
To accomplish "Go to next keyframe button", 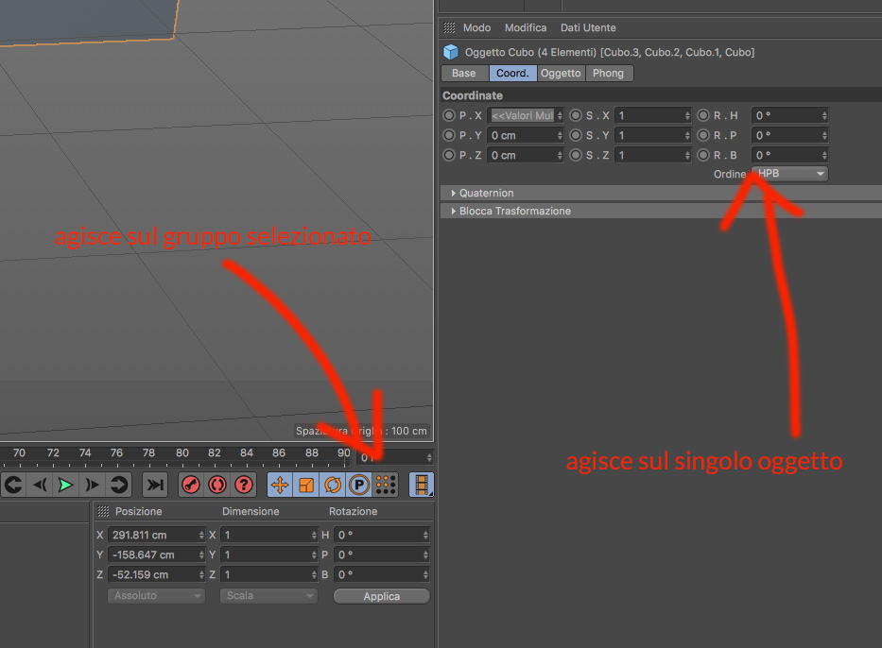I will [118, 485].
